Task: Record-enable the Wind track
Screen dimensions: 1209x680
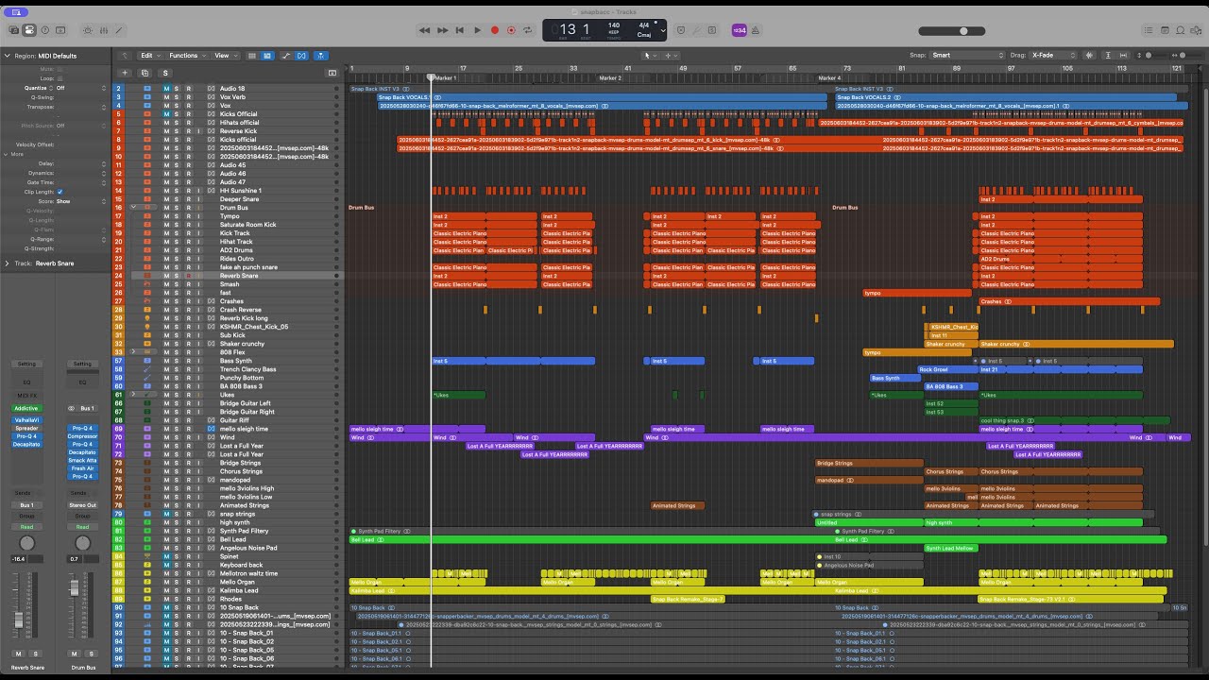Action: click(187, 437)
